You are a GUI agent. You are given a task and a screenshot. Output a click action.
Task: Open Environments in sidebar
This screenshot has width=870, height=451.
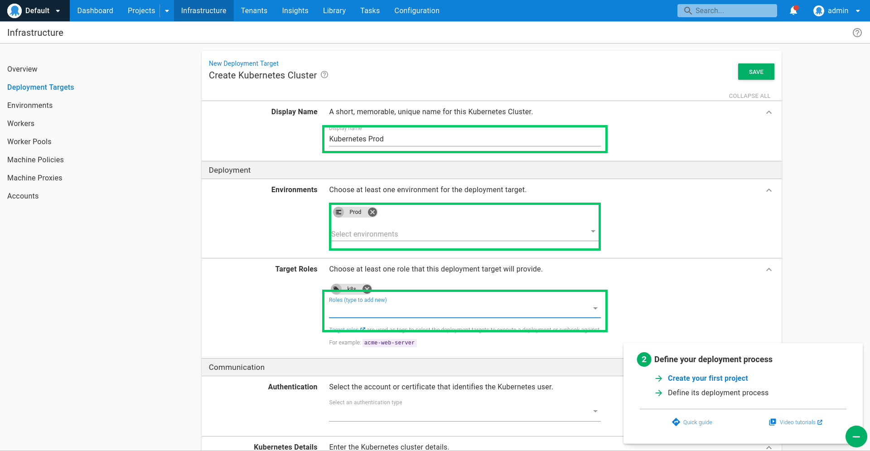30,105
